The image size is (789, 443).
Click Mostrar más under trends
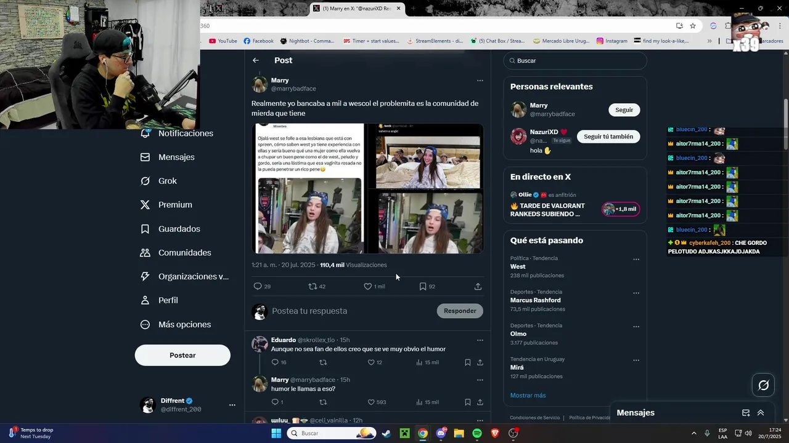[528, 395]
